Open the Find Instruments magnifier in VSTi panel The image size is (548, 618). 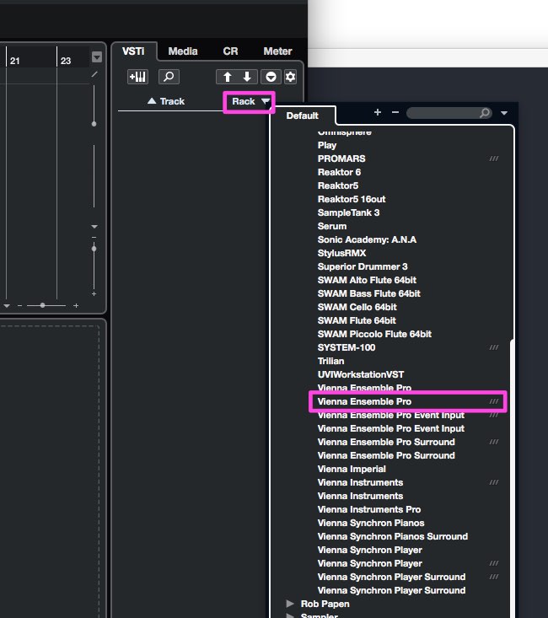169,77
